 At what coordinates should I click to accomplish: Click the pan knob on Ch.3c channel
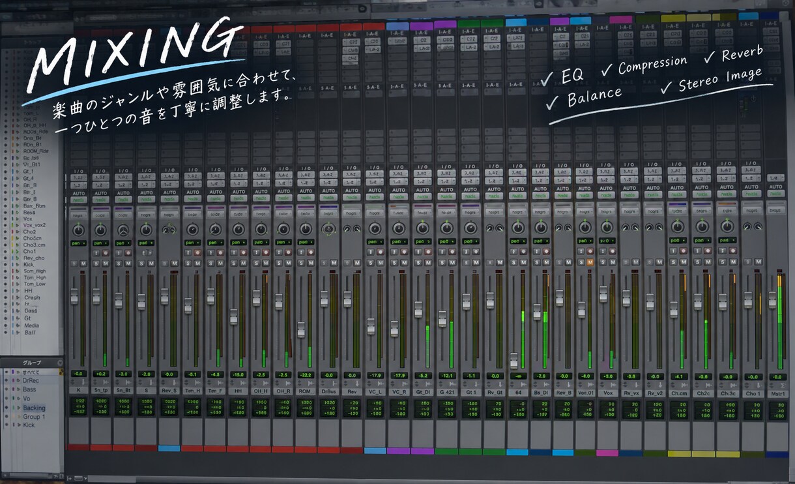point(727,227)
